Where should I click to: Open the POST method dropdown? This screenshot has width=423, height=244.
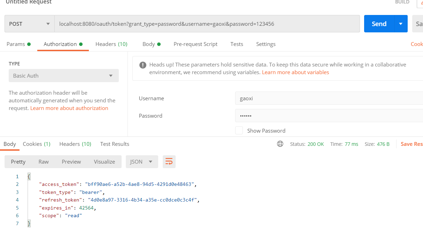point(30,24)
